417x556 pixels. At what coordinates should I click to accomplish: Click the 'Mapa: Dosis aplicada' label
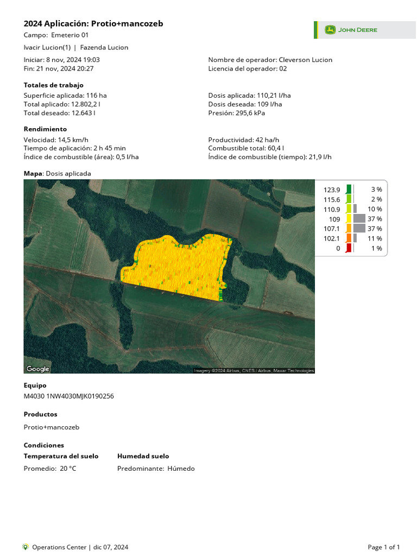coord(58,174)
